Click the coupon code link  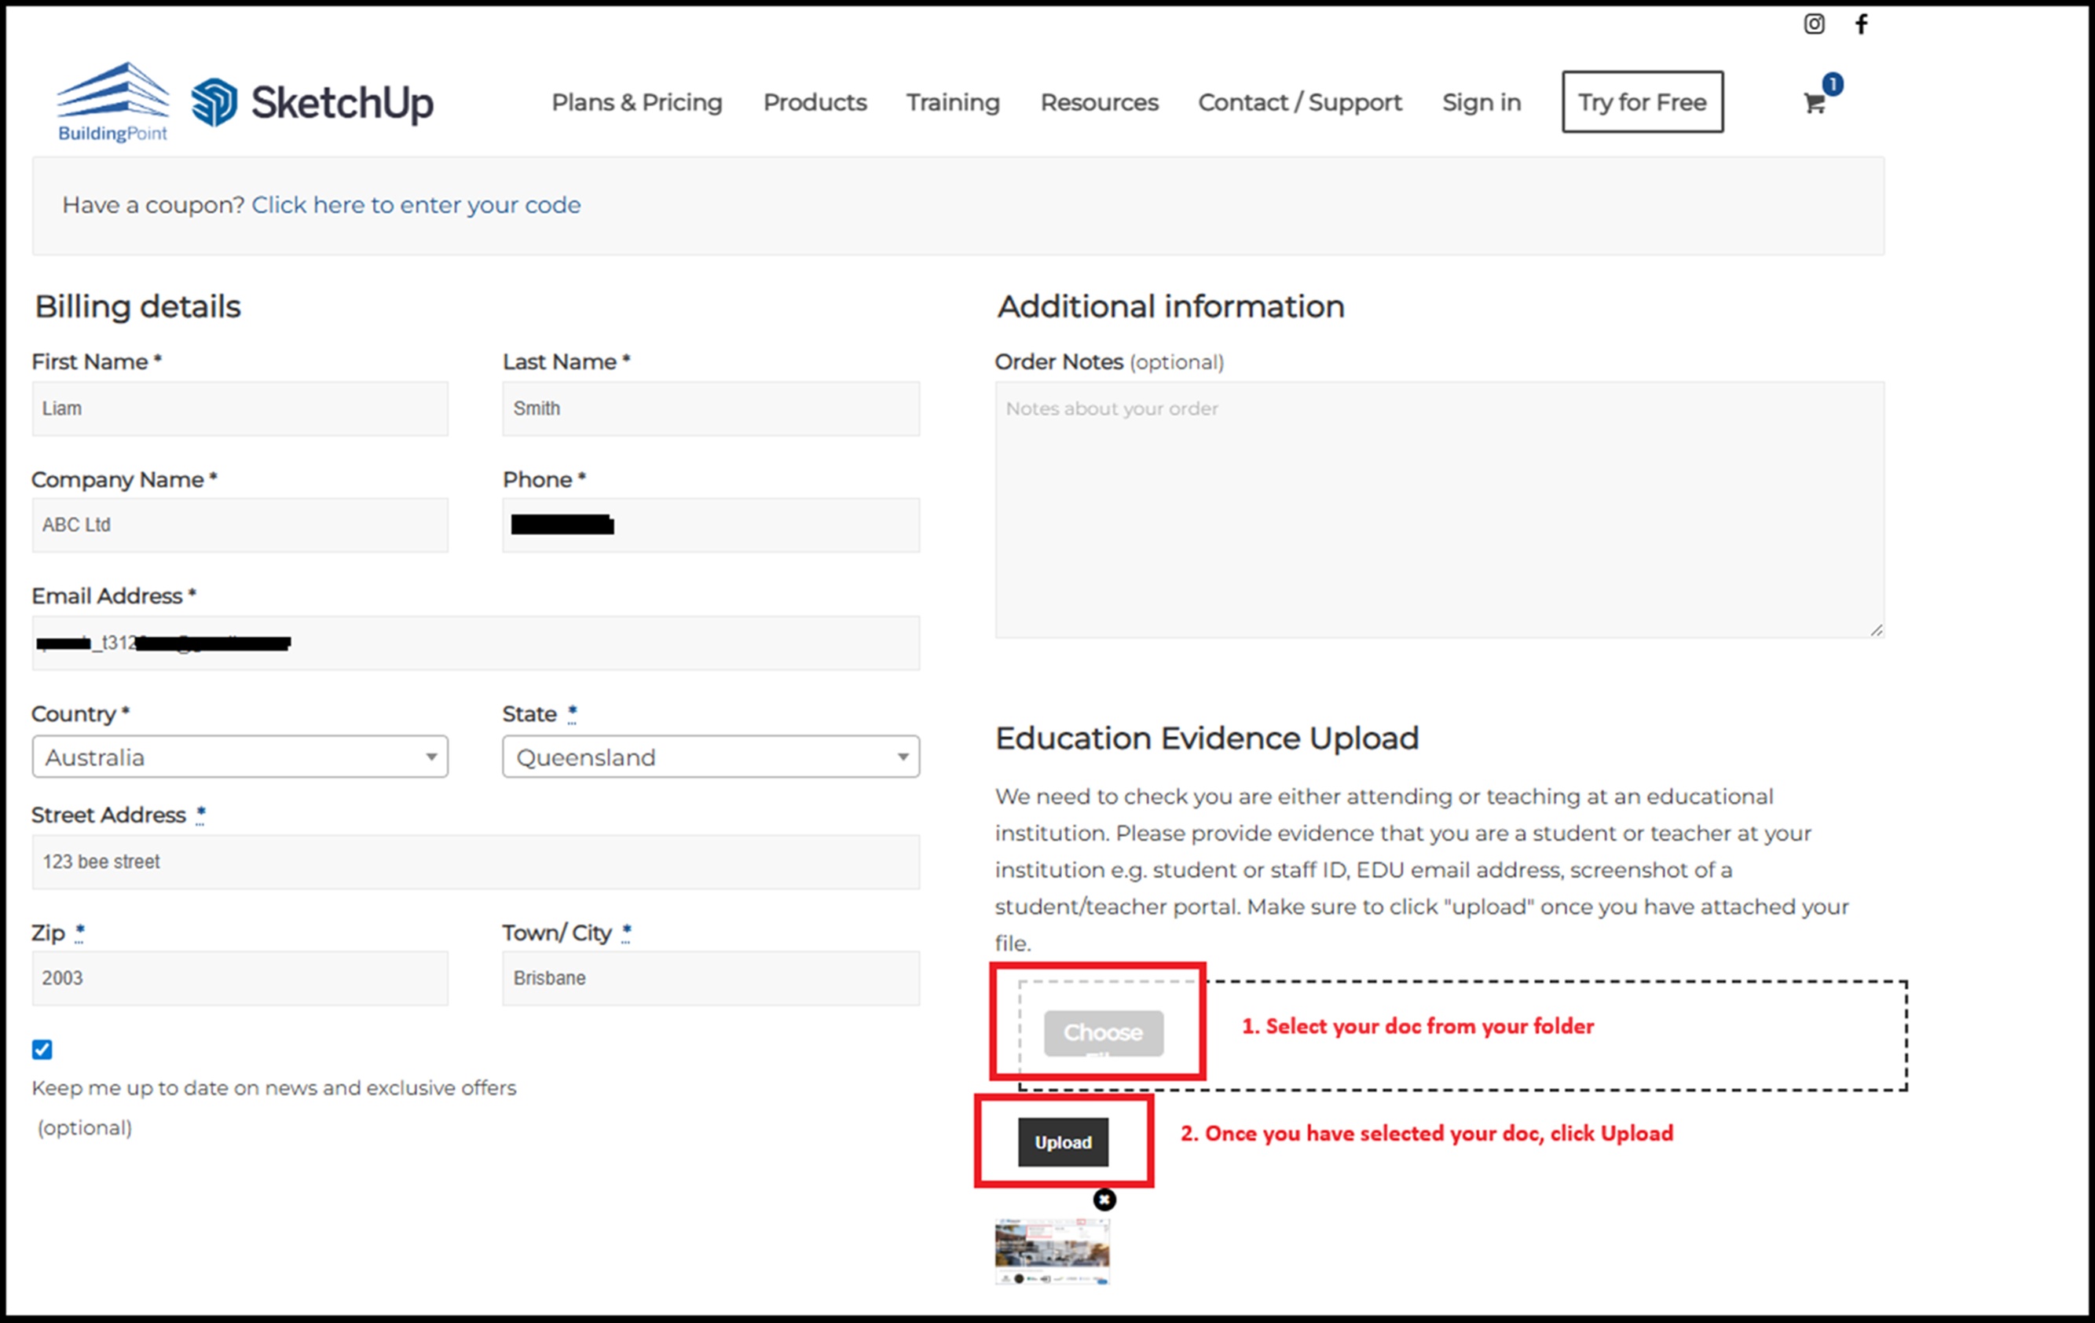[x=416, y=204]
